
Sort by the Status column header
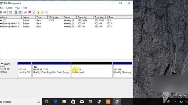[x=70, y=17]
